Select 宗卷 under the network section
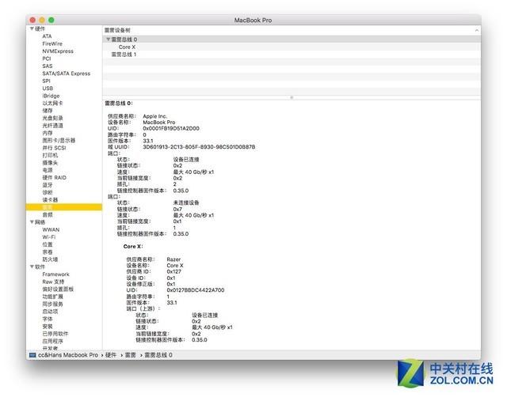This screenshot has height=397, width=507. (48, 251)
